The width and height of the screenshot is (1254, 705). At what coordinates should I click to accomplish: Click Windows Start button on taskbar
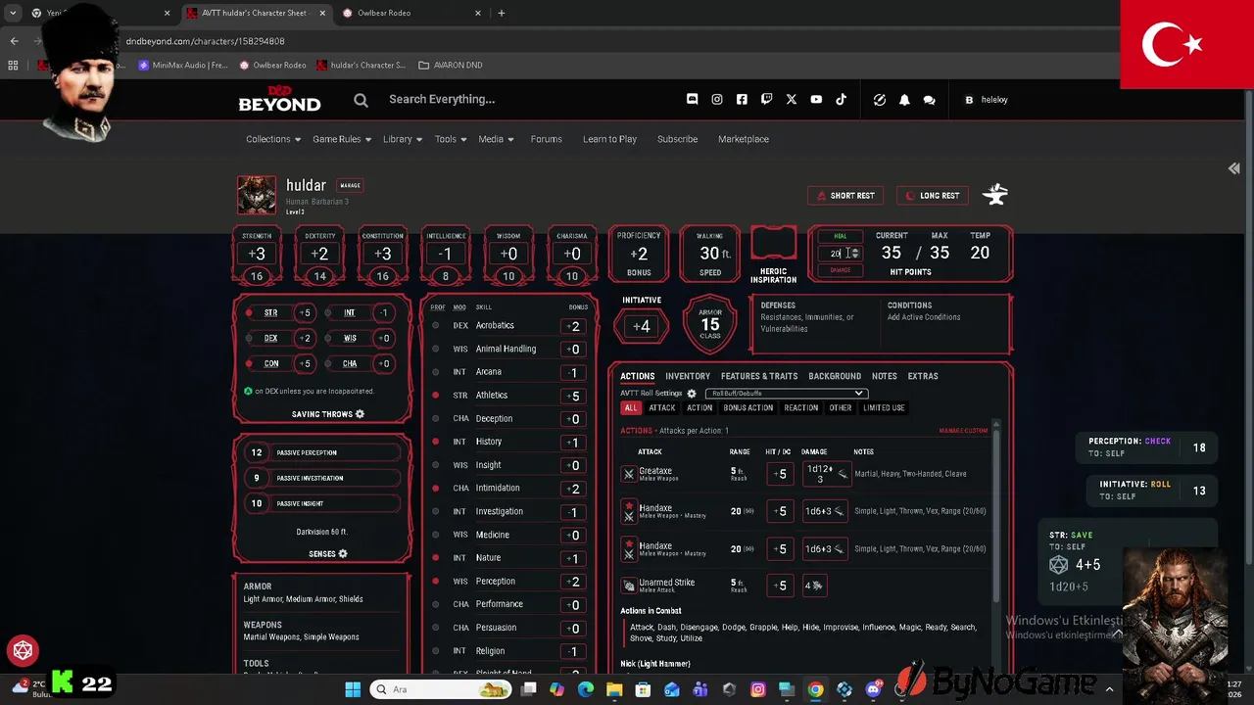353,689
